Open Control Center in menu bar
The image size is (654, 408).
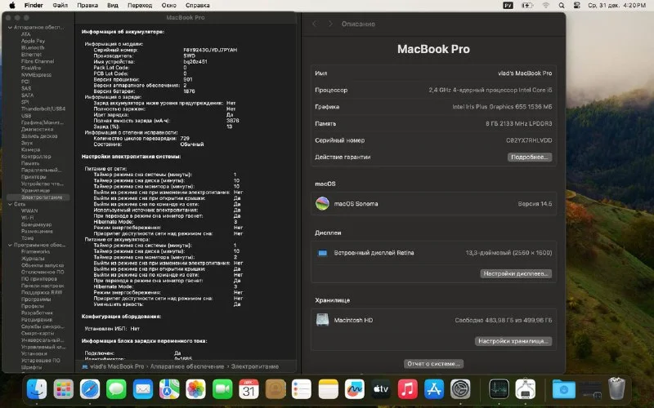pyautogui.click(x=577, y=6)
